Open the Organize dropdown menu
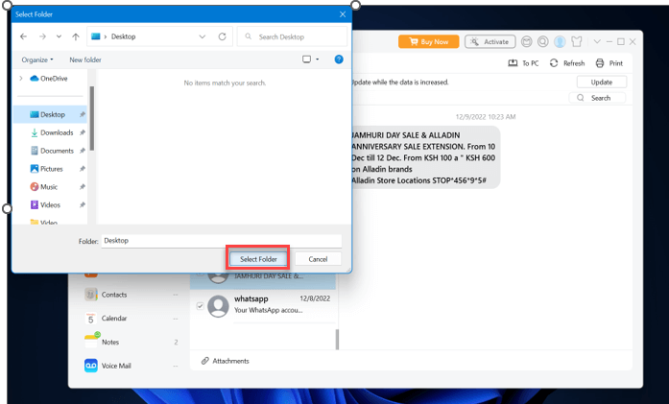This screenshot has width=669, height=404. tap(37, 59)
